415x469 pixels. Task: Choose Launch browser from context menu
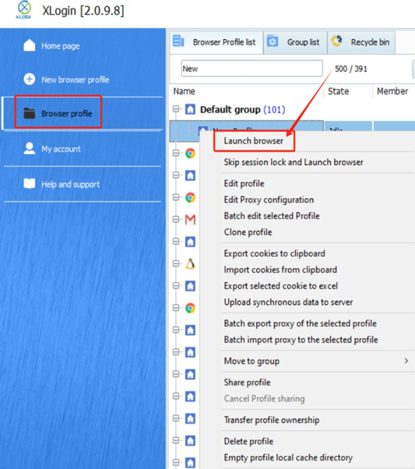pos(253,141)
